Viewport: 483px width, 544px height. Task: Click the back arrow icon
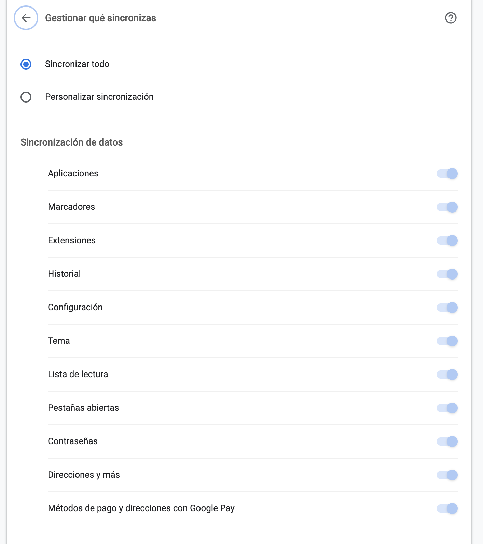coord(26,18)
